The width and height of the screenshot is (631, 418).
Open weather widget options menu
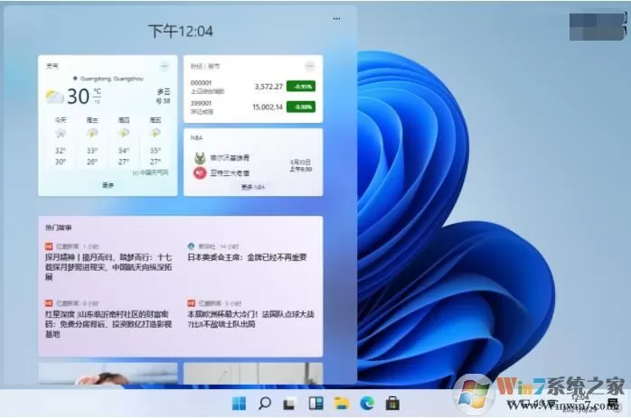165,66
